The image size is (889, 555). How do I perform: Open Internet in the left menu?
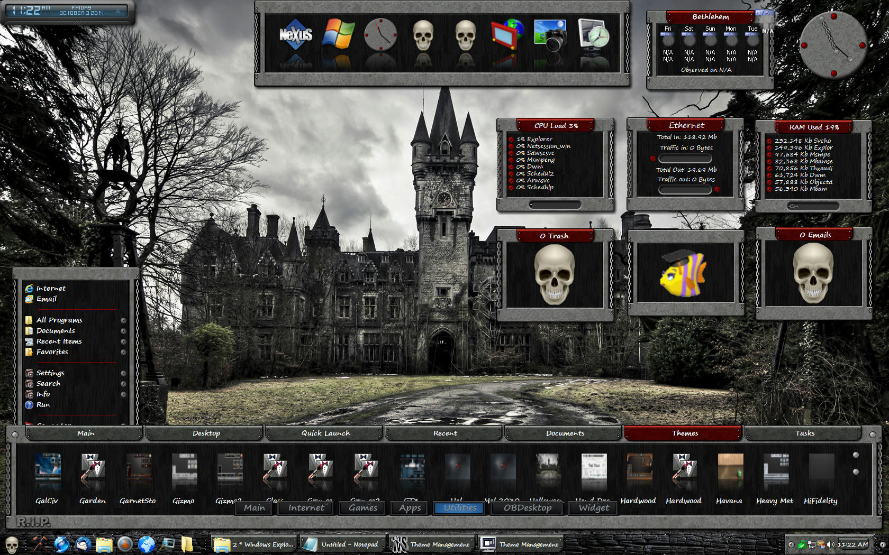pyautogui.click(x=51, y=288)
